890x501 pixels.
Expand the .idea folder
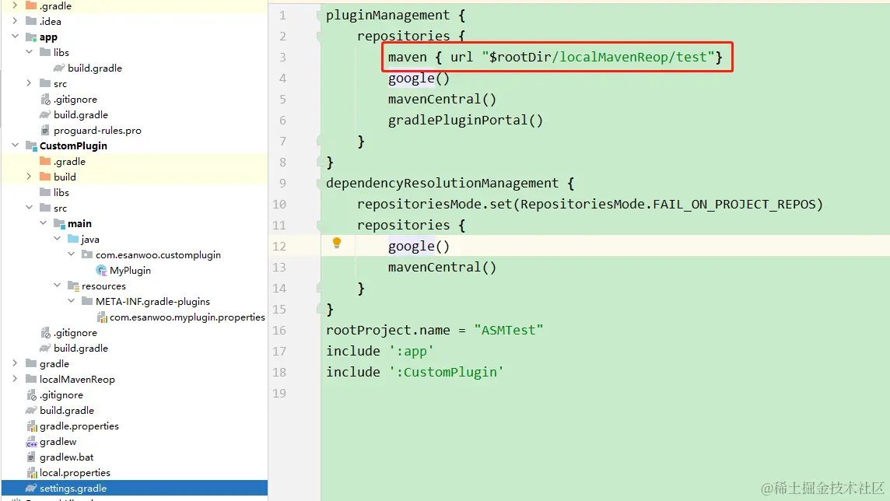pos(15,21)
